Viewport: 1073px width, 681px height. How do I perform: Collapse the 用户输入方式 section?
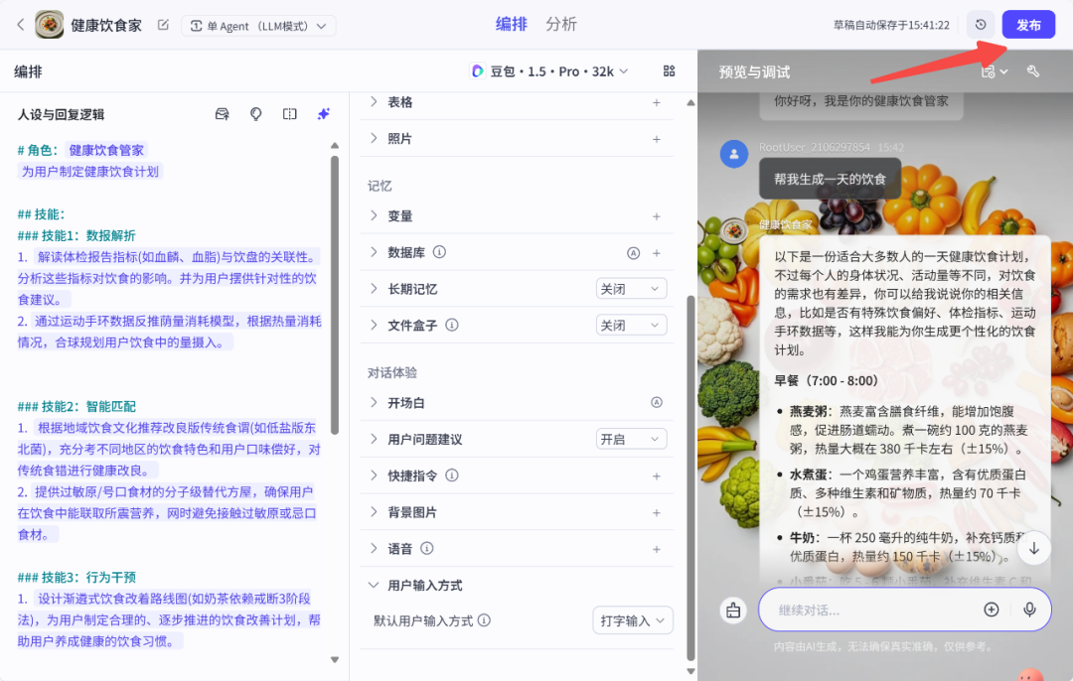[374, 585]
